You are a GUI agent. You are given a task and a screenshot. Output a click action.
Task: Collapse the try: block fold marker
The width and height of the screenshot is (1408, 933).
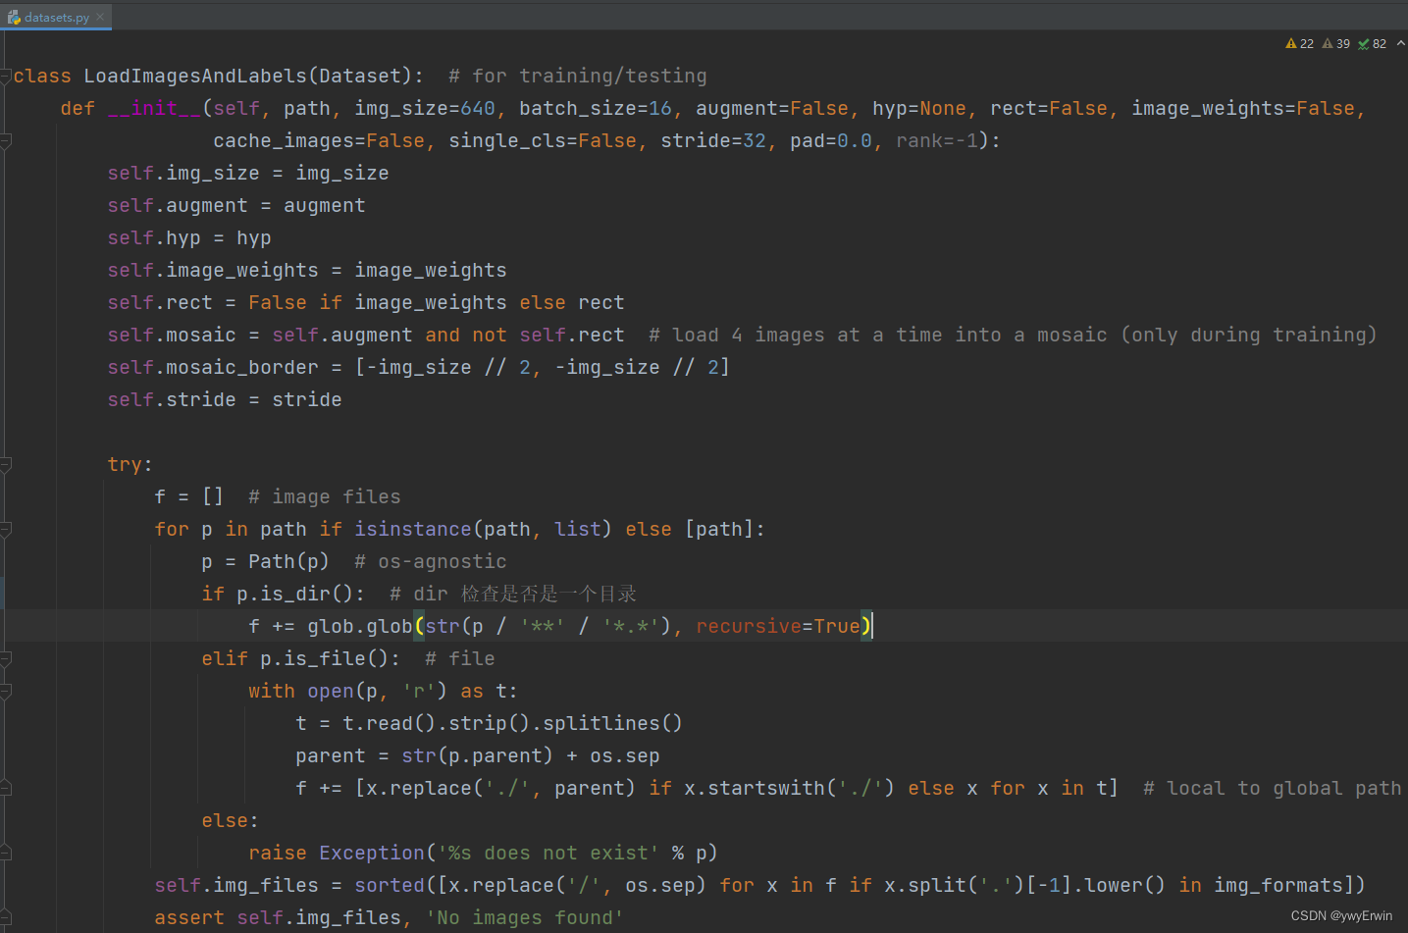point(5,465)
